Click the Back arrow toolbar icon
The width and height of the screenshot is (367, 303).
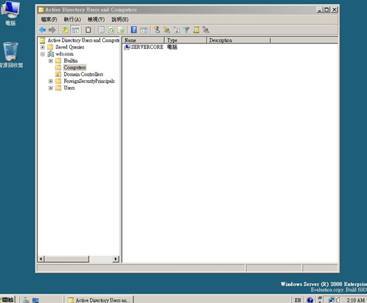pos(42,29)
